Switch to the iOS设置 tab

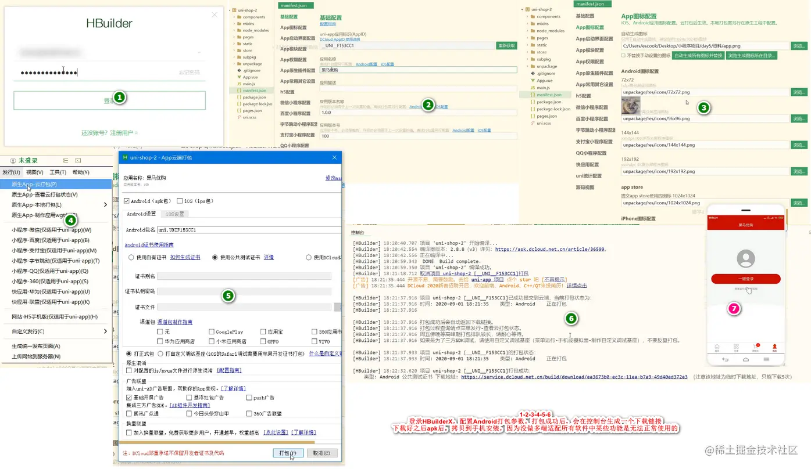175,214
